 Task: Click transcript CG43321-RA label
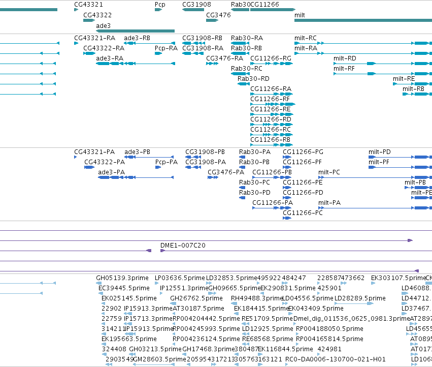point(94,38)
